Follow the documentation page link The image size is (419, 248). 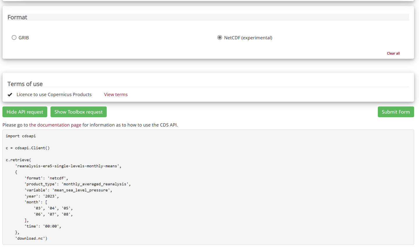click(x=55, y=125)
